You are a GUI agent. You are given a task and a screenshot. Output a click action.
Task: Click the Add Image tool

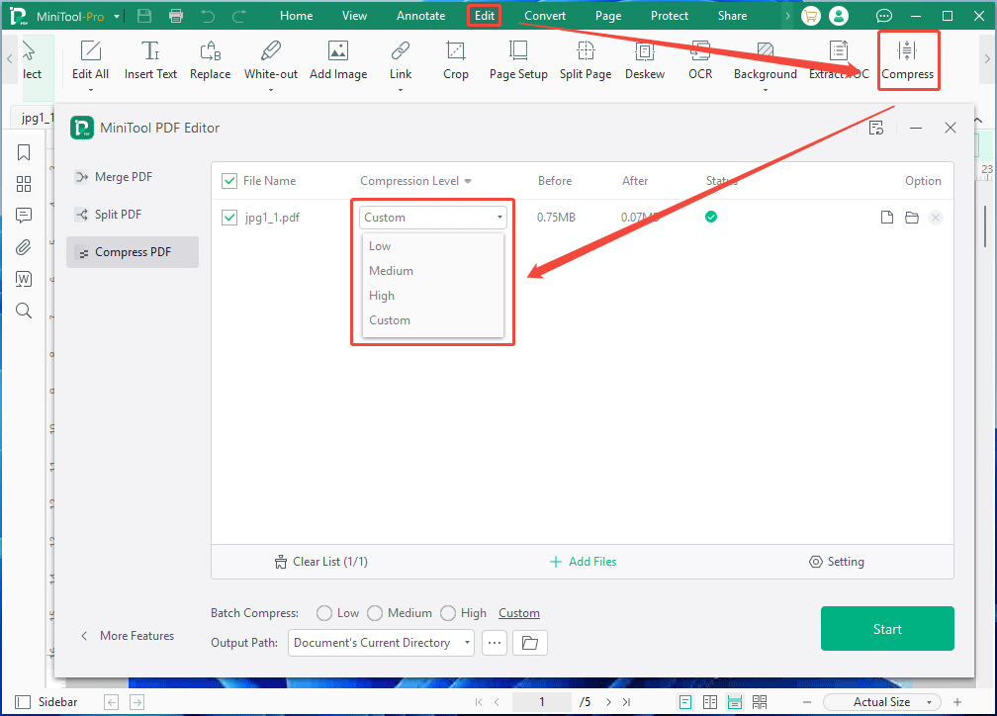tap(338, 59)
